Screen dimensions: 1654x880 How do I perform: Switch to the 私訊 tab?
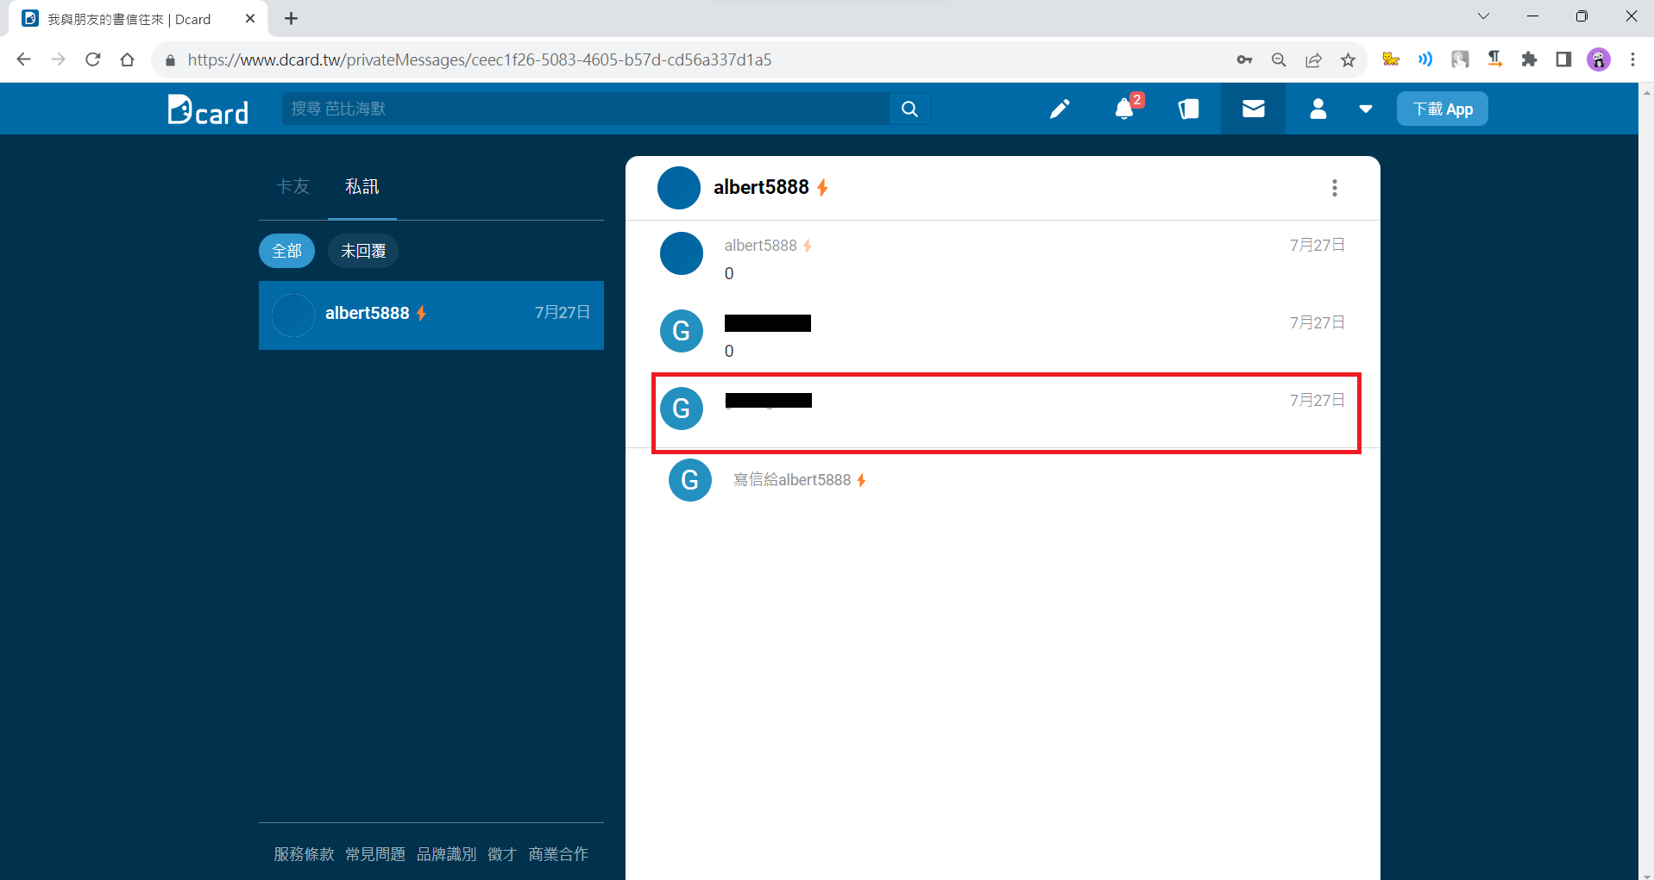pyautogui.click(x=362, y=186)
